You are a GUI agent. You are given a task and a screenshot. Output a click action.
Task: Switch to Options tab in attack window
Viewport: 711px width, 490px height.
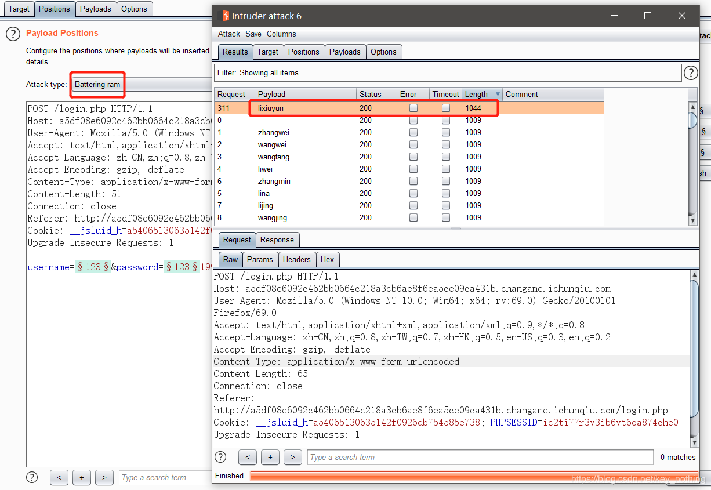(383, 52)
